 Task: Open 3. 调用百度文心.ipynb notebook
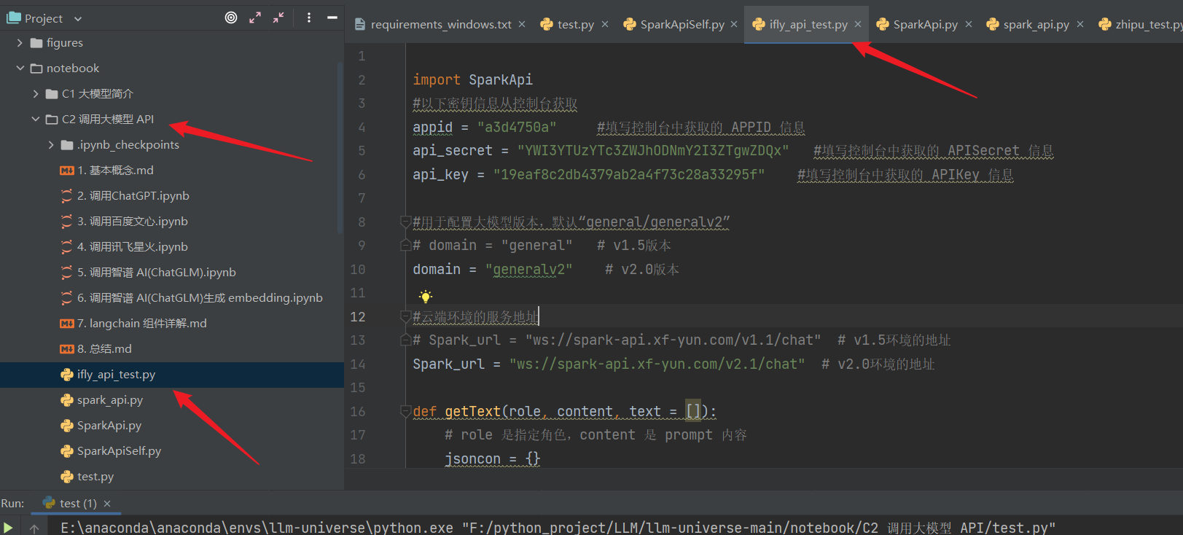pyautogui.click(x=124, y=222)
